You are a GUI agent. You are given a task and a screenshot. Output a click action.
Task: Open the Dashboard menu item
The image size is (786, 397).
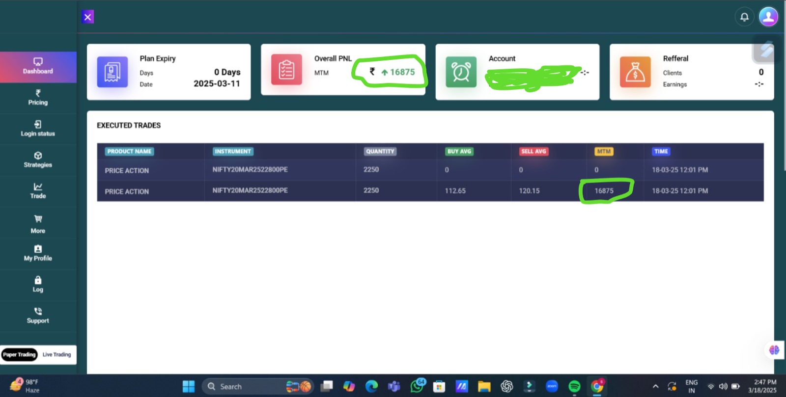tap(38, 67)
